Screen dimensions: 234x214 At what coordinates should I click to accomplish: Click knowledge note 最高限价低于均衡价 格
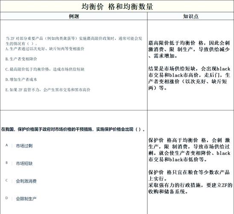(x=189, y=50)
